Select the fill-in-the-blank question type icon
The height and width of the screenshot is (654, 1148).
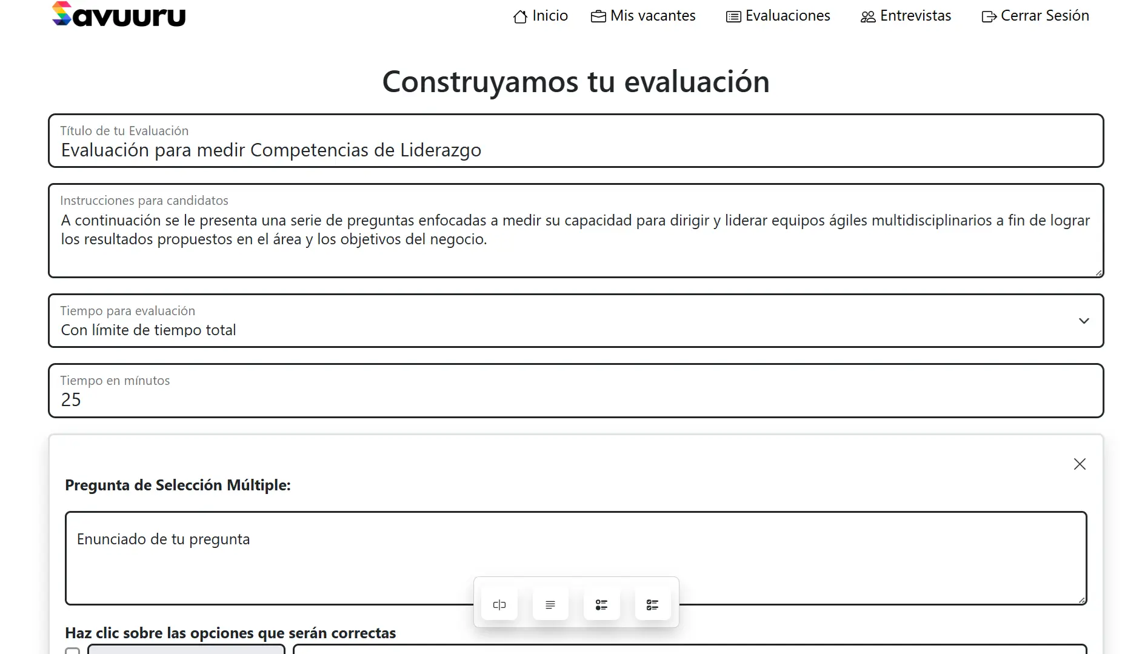point(499,604)
